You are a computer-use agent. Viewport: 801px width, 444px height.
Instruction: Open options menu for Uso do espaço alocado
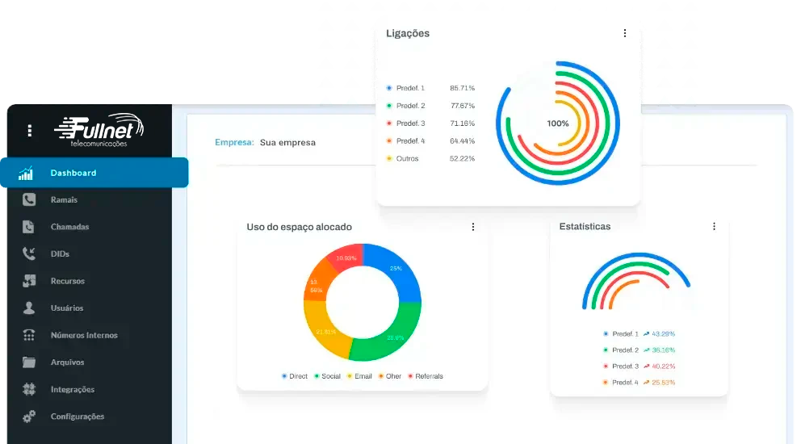click(473, 227)
